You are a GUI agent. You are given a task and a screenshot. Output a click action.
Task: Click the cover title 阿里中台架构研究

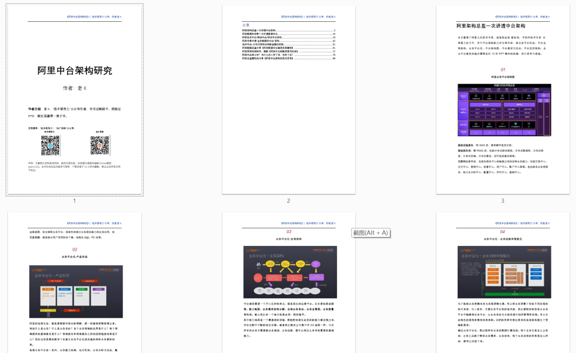click(75, 71)
